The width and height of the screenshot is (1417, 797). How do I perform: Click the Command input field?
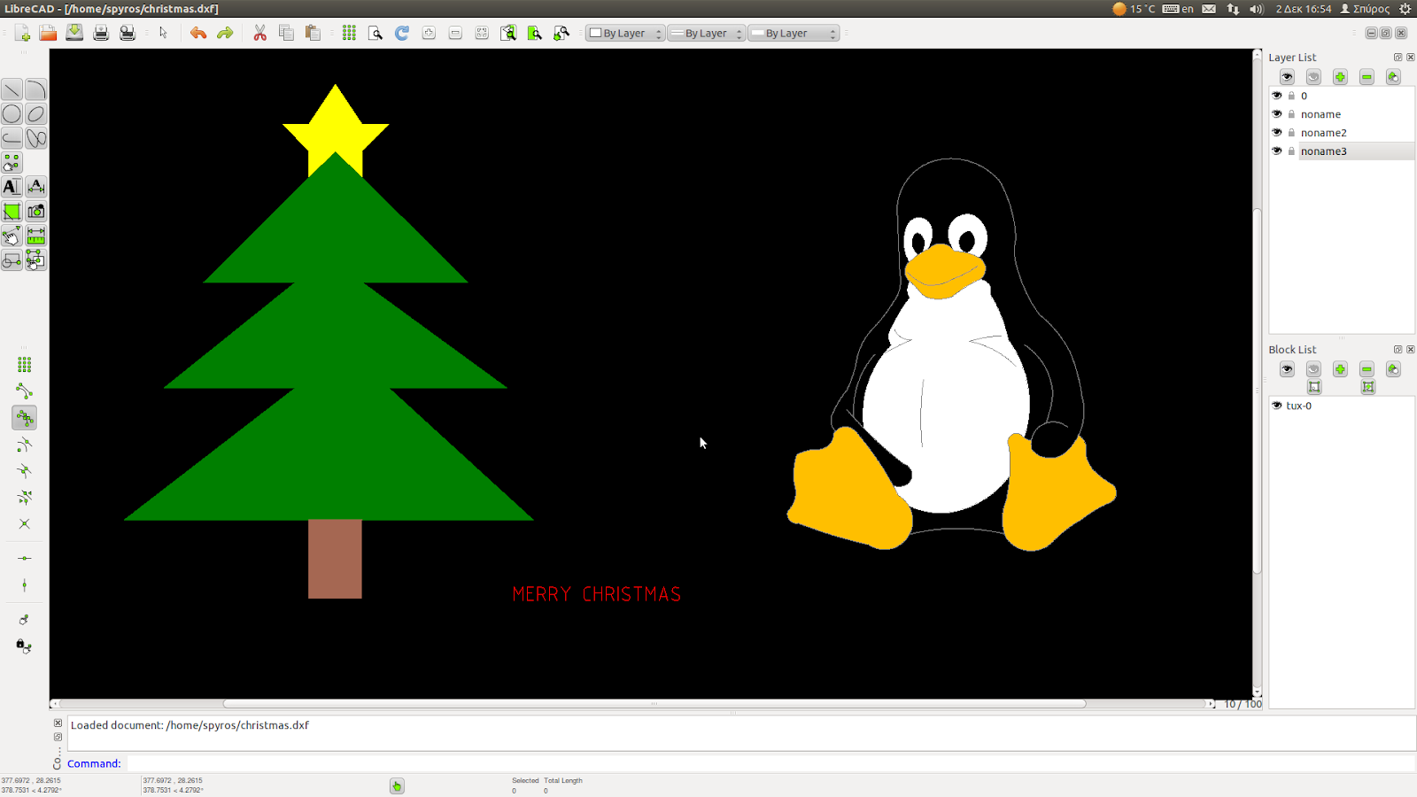[770, 763]
